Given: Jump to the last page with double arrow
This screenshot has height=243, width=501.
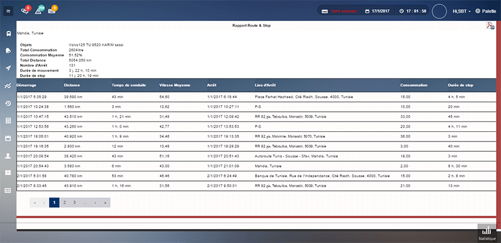Looking at the screenshot, I should tap(105, 202).
